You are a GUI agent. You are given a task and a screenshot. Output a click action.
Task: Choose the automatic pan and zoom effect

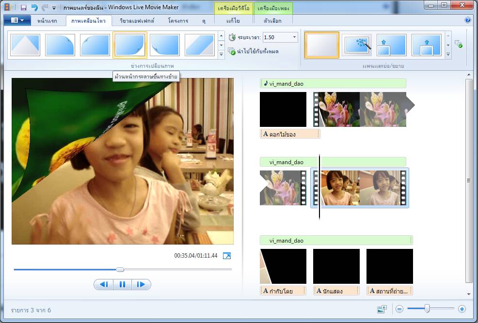357,45
